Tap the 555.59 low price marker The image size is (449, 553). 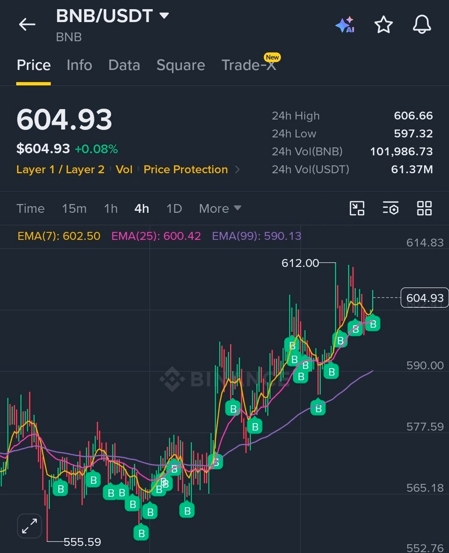[82, 542]
